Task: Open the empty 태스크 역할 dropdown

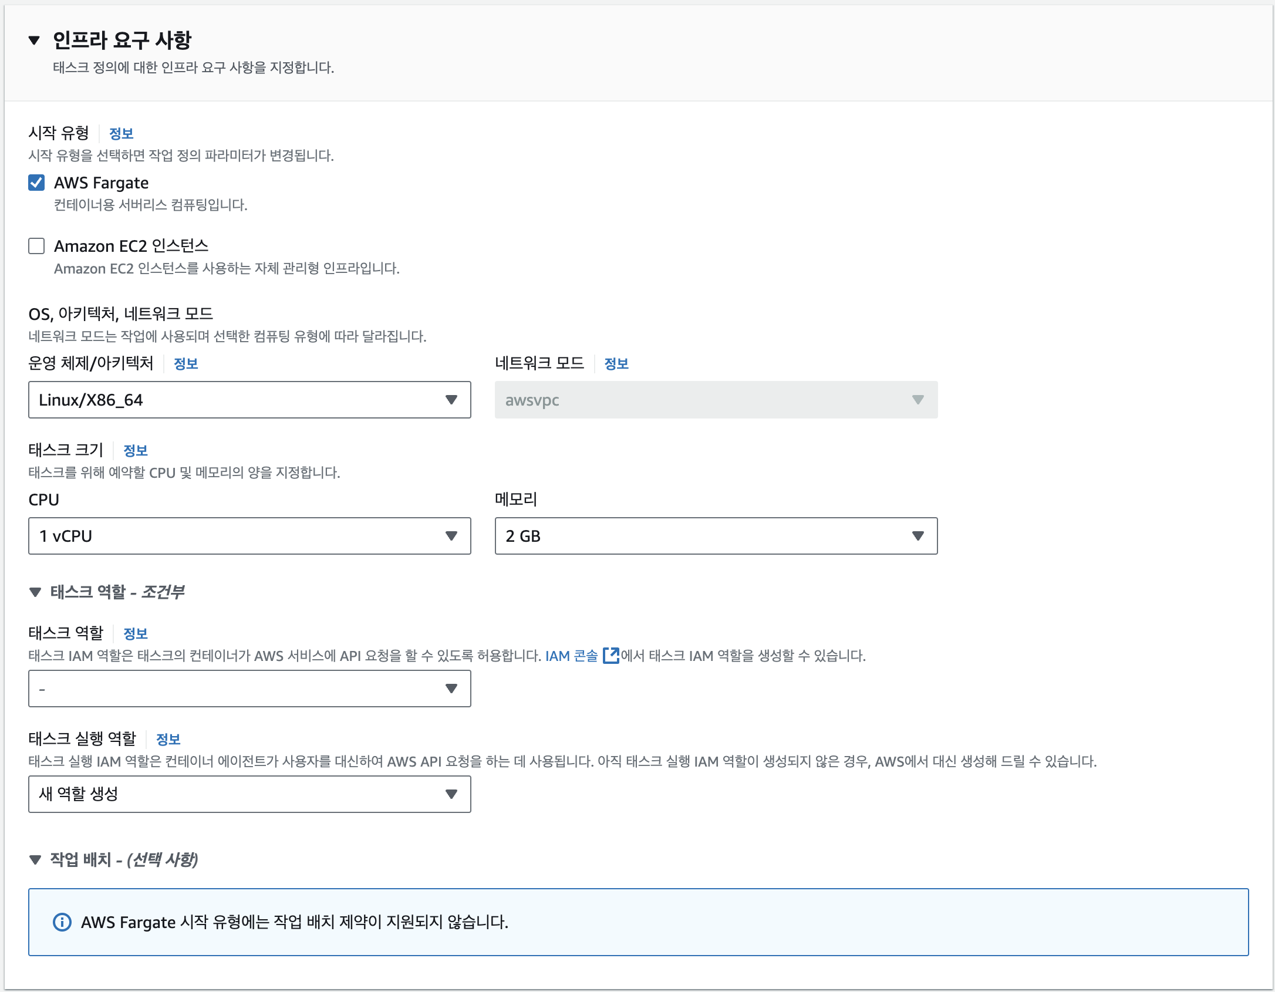Action: [x=249, y=689]
